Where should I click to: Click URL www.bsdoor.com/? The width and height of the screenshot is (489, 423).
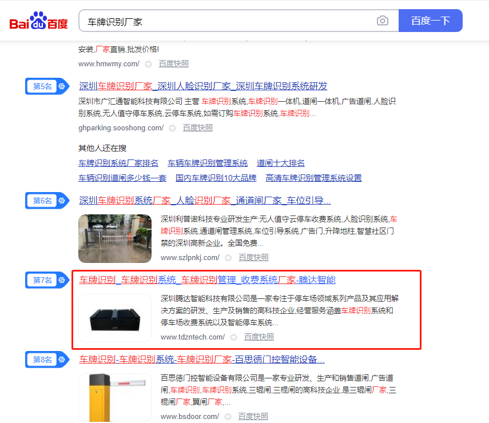tap(190, 417)
